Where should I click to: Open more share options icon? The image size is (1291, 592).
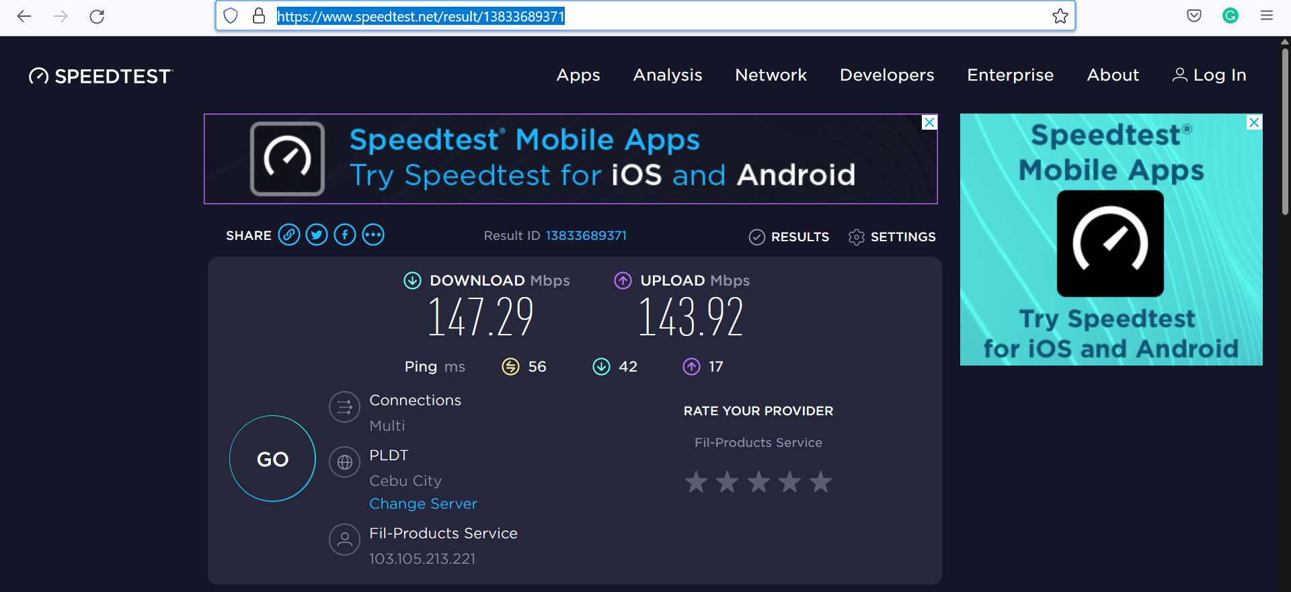[373, 235]
